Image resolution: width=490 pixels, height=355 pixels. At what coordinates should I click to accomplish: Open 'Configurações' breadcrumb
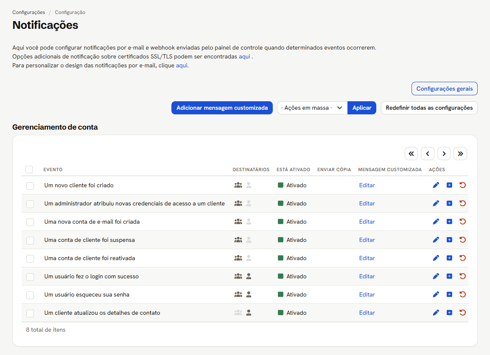point(28,12)
